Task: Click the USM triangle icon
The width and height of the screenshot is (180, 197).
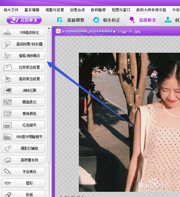Action: (8, 32)
